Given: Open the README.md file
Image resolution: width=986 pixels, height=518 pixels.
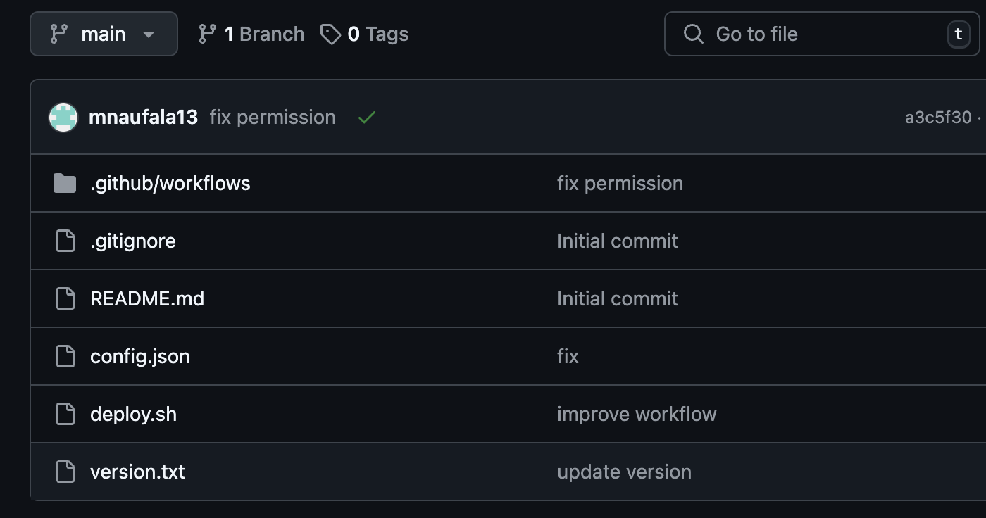Looking at the screenshot, I should (x=147, y=299).
